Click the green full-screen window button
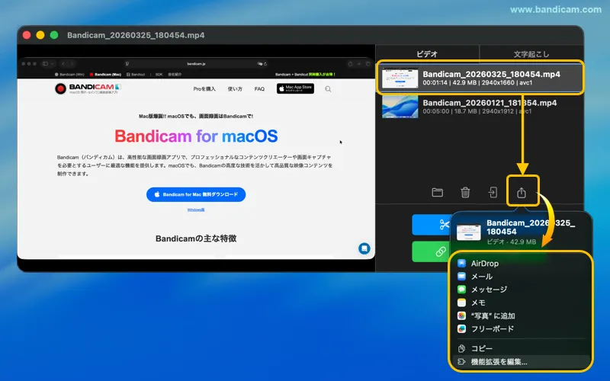 pyautogui.click(x=54, y=35)
